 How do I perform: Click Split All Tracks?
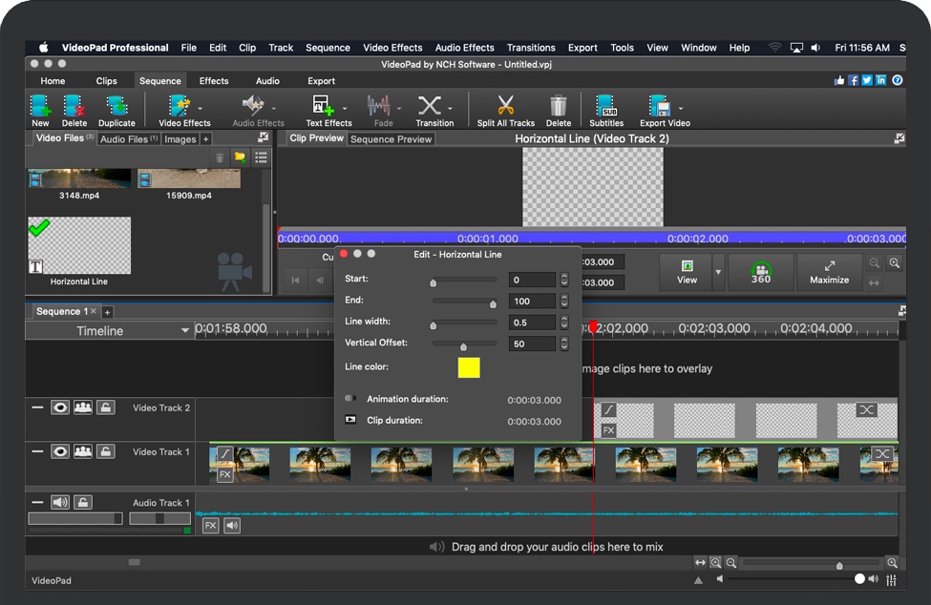click(505, 109)
